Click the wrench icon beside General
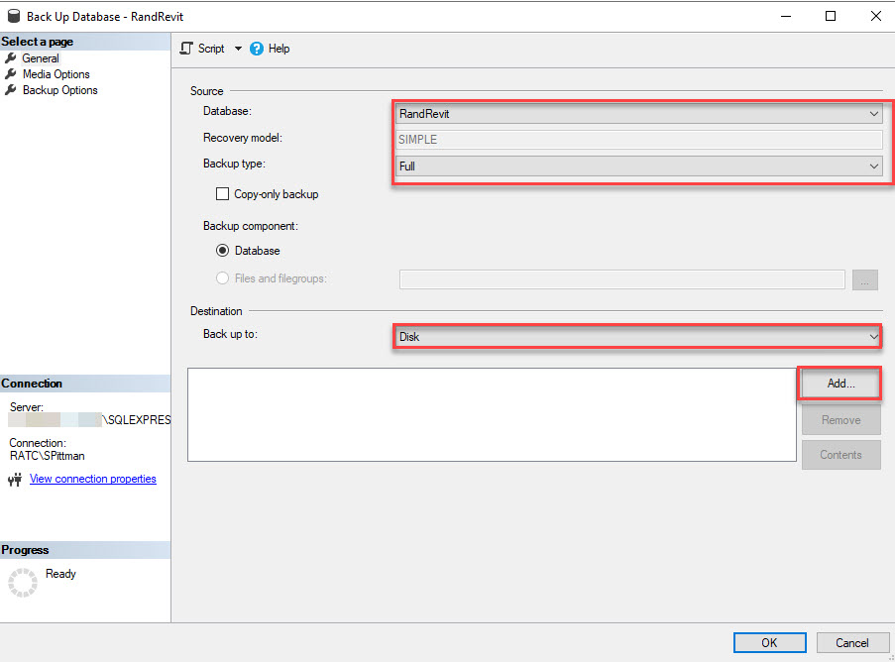The image size is (895, 662). tap(11, 58)
